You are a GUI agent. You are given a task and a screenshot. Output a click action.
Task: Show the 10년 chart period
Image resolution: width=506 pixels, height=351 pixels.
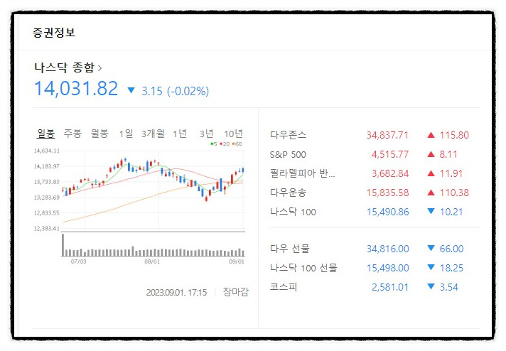coord(233,134)
